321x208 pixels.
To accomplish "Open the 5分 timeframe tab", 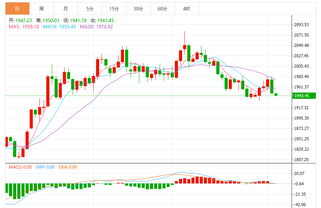I will click(90, 9).
